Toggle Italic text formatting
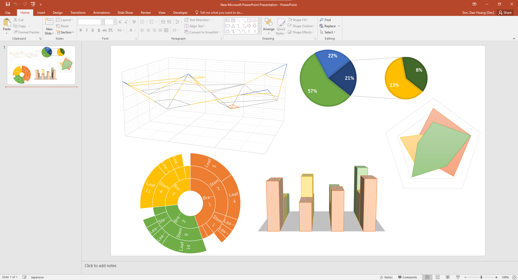Viewport: 518px width, 280px height. (87, 30)
